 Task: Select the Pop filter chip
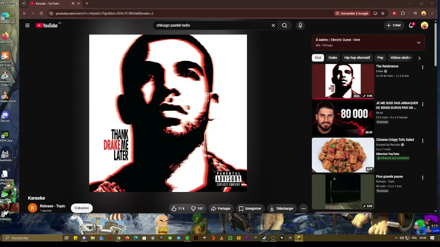tap(380, 58)
